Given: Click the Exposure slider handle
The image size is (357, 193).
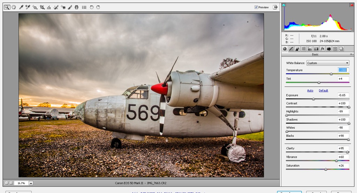Looking at the screenshot, I should tap(313, 99).
